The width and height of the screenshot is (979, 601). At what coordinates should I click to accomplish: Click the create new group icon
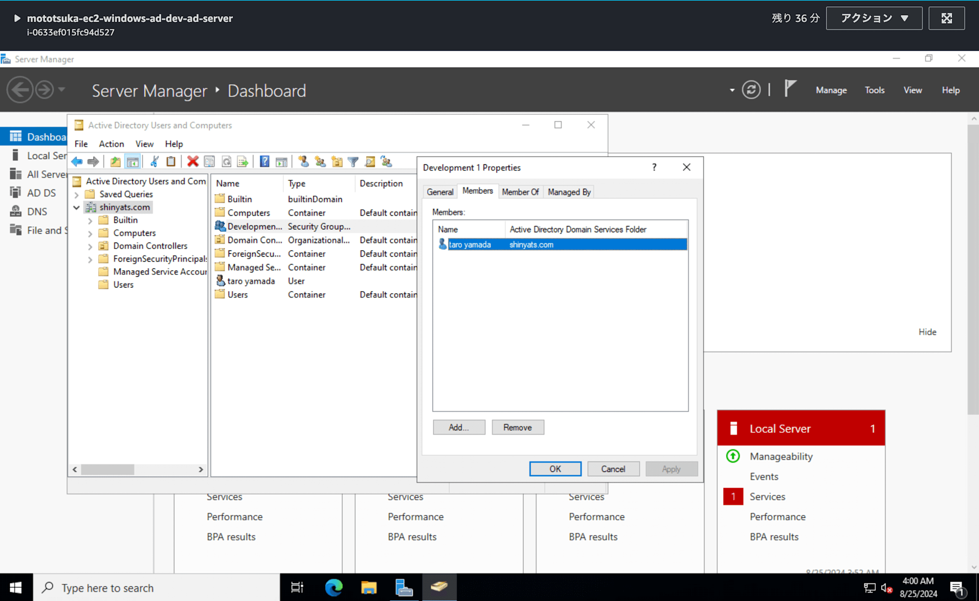[320, 161]
